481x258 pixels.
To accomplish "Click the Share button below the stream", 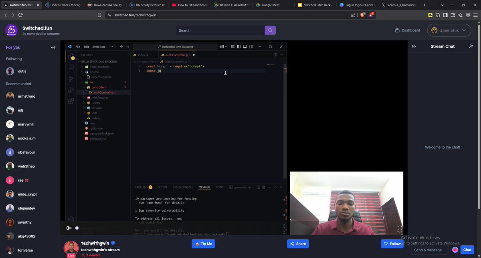I will pyautogui.click(x=298, y=244).
